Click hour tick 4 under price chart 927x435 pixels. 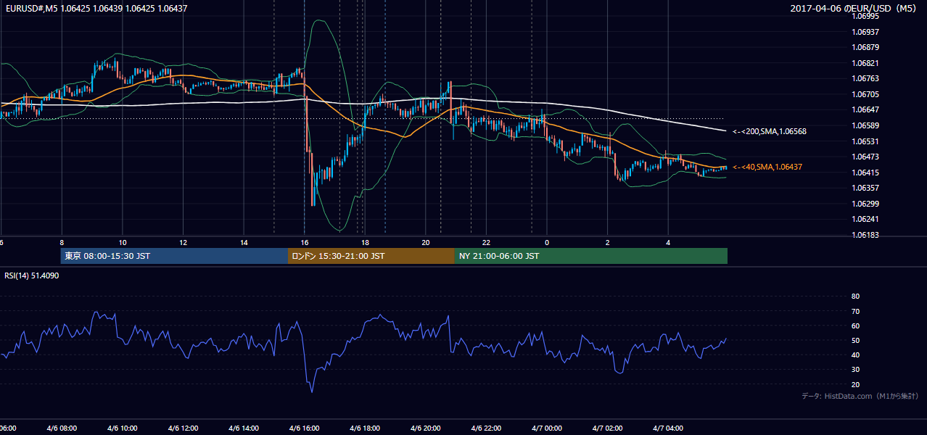(x=668, y=242)
